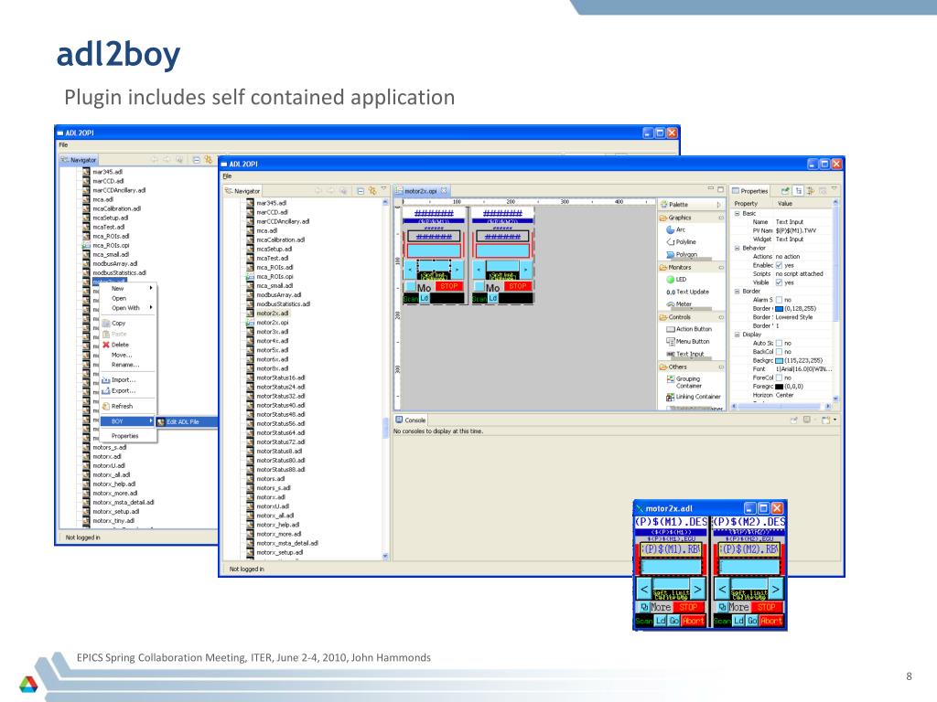The height and width of the screenshot is (702, 937).
Task: Click Show Advanced Properties icon in Properties
Action: 811,191
